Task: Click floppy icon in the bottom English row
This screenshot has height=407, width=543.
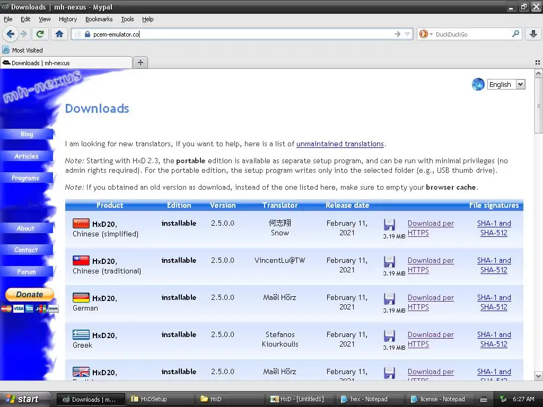Action: [389, 373]
